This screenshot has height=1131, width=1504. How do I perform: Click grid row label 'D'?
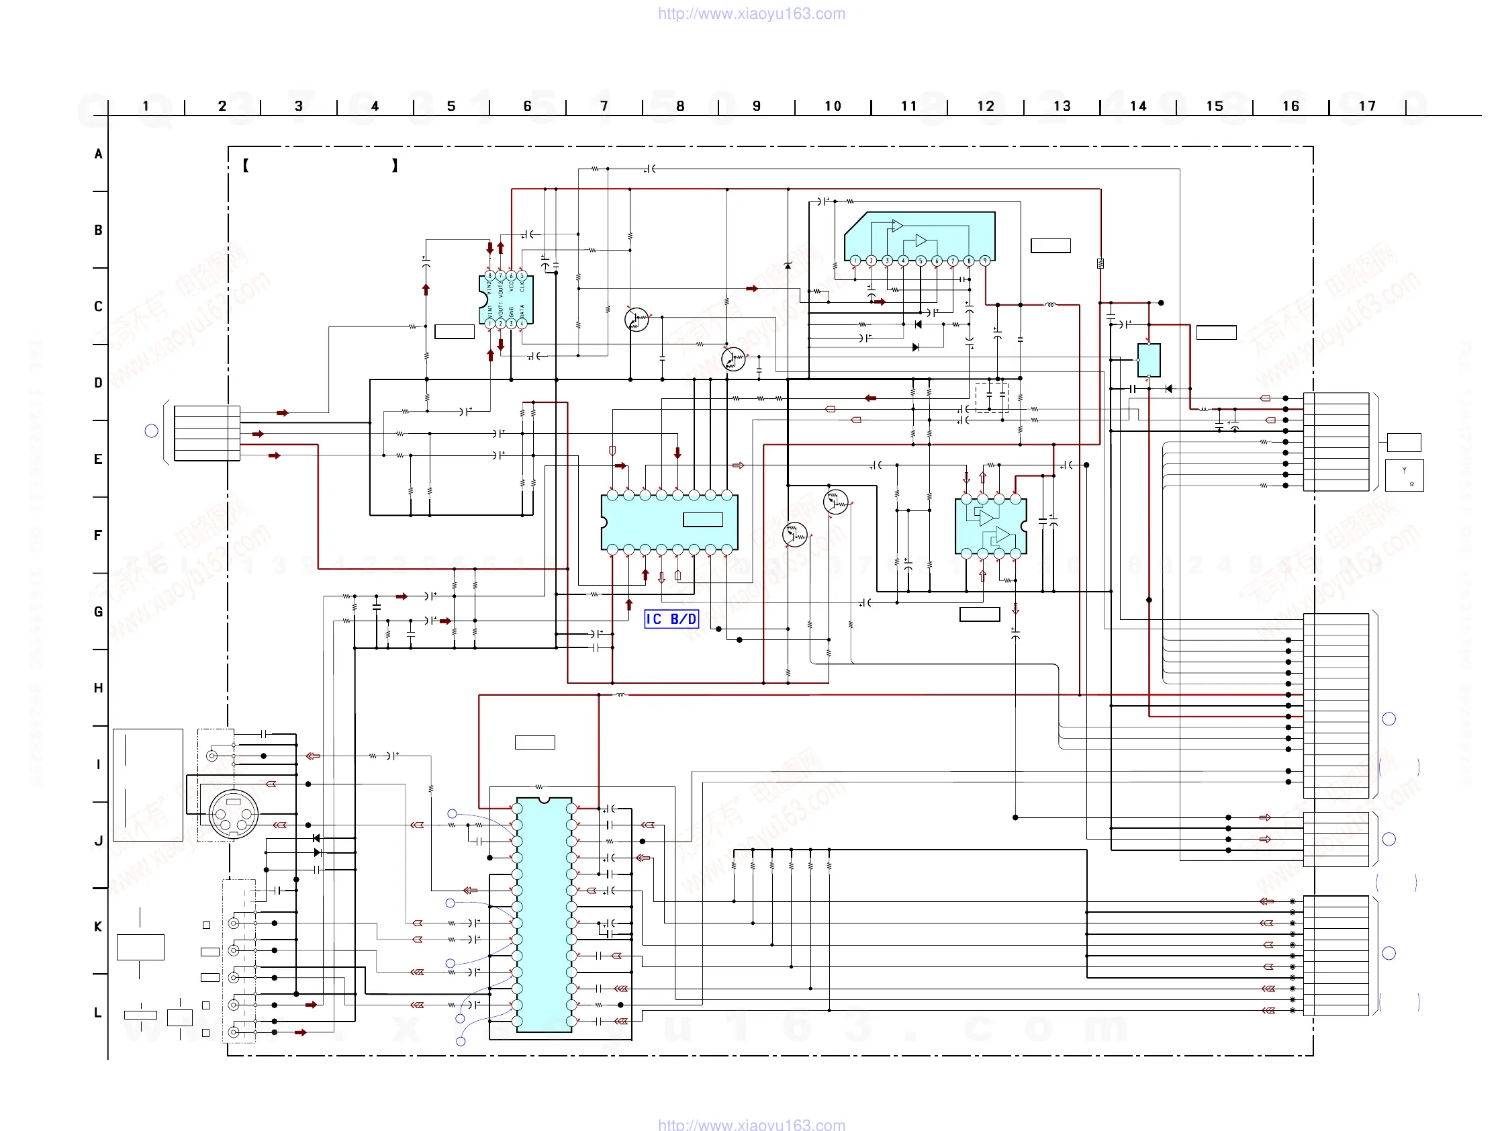(x=99, y=383)
